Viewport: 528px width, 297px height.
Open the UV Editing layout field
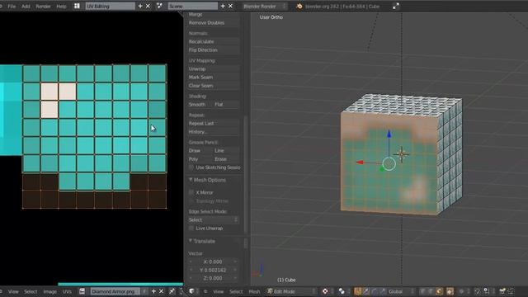(x=110, y=6)
